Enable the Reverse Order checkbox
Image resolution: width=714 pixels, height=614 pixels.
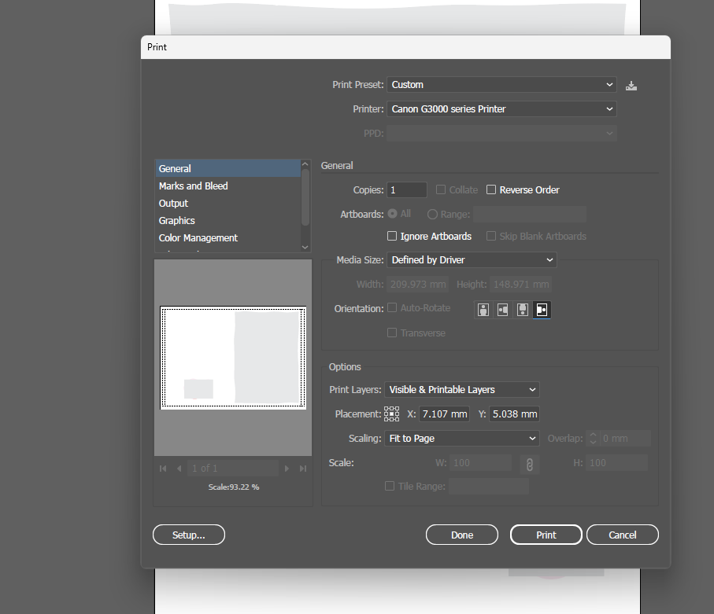(x=491, y=190)
